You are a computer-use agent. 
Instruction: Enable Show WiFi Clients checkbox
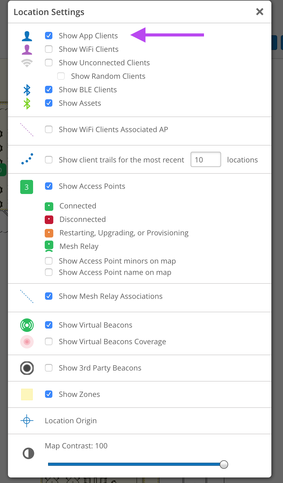(x=49, y=49)
